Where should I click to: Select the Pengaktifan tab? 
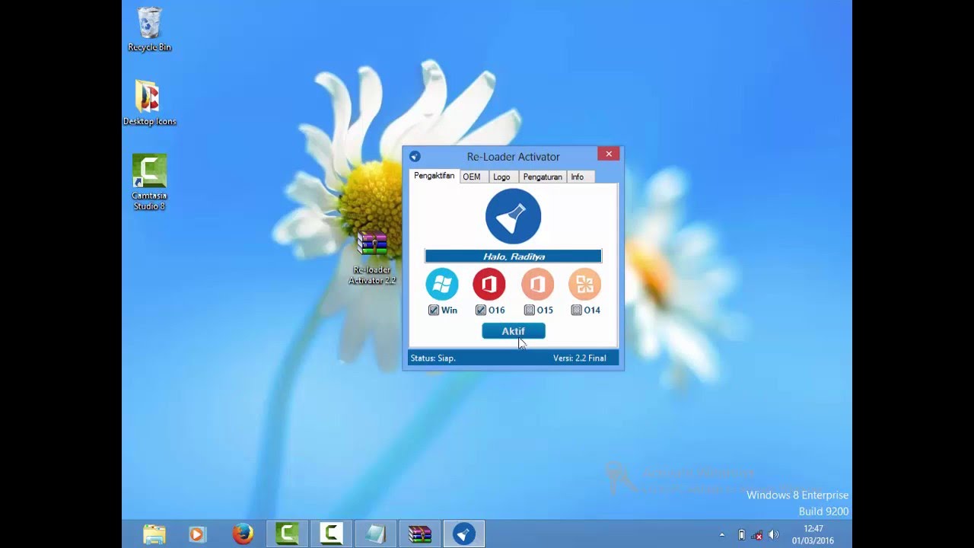(x=434, y=176)
